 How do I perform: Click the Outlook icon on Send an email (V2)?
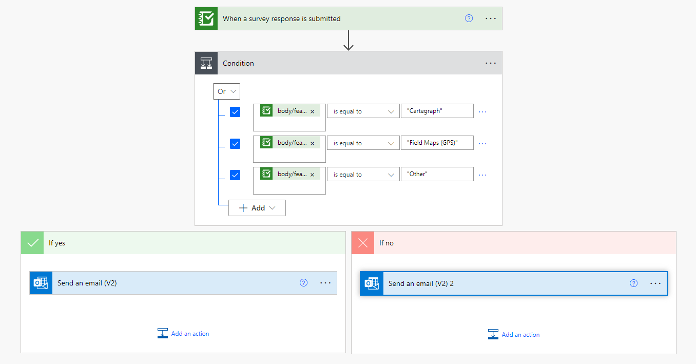tap(41, 283)
